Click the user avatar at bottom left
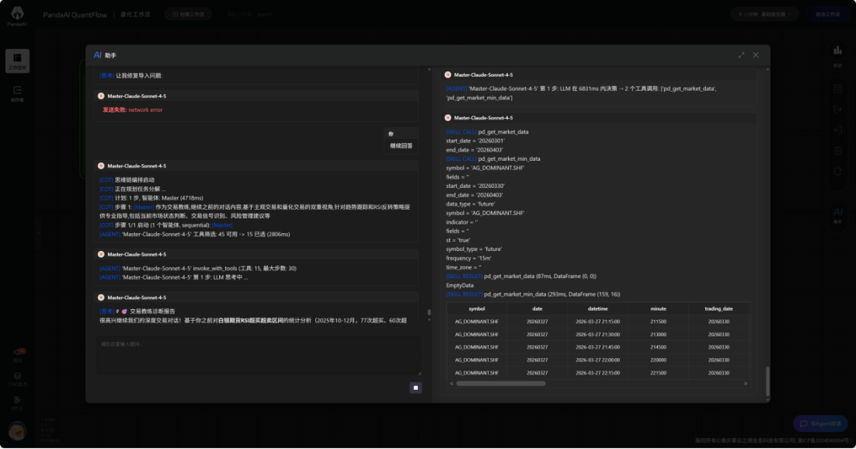The image size is (856, 449). pos(17,430)
